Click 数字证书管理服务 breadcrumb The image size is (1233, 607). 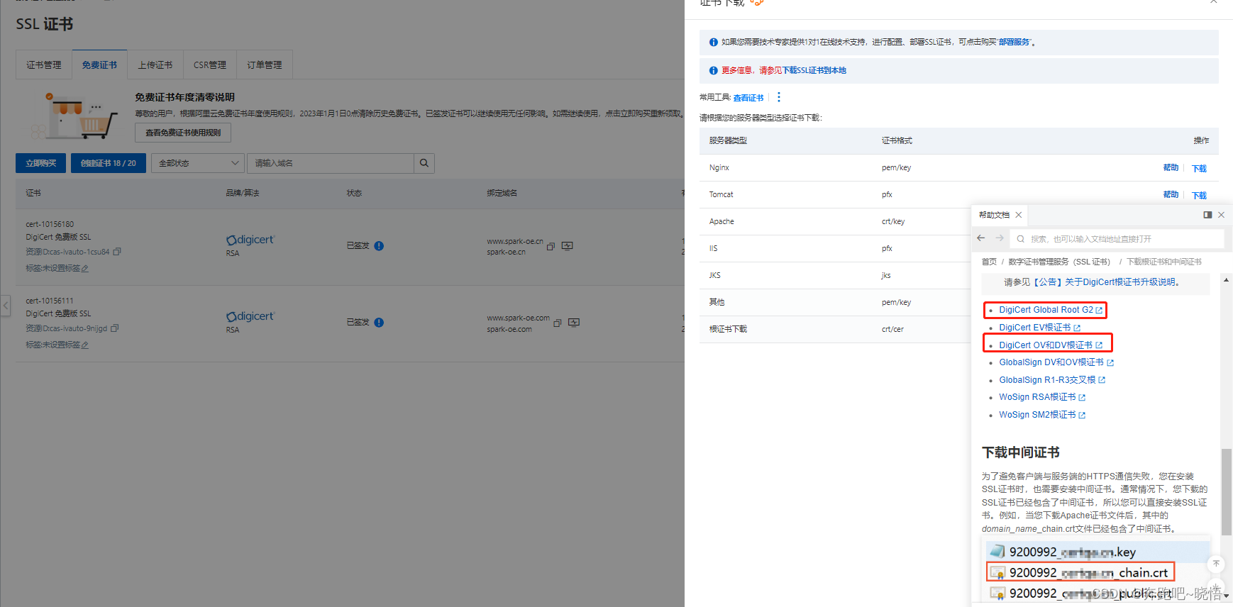pyautogui.click(x=1059, y=262)
